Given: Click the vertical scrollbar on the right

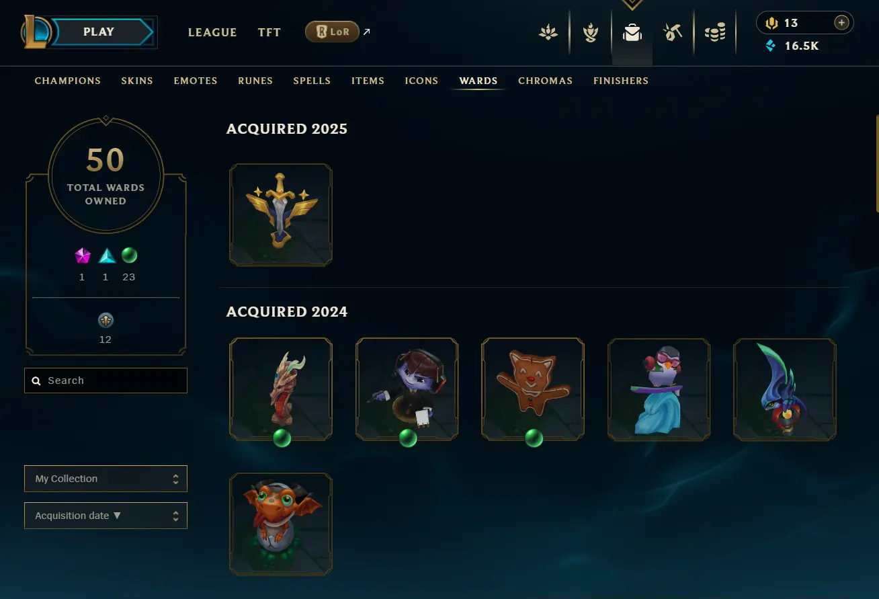Looking at the screenshot, I should (x=876, y=163).
